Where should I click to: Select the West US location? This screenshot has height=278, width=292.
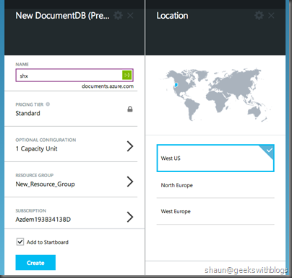(x=215, y=158)
